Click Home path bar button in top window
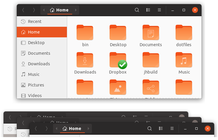 (59, 10)
